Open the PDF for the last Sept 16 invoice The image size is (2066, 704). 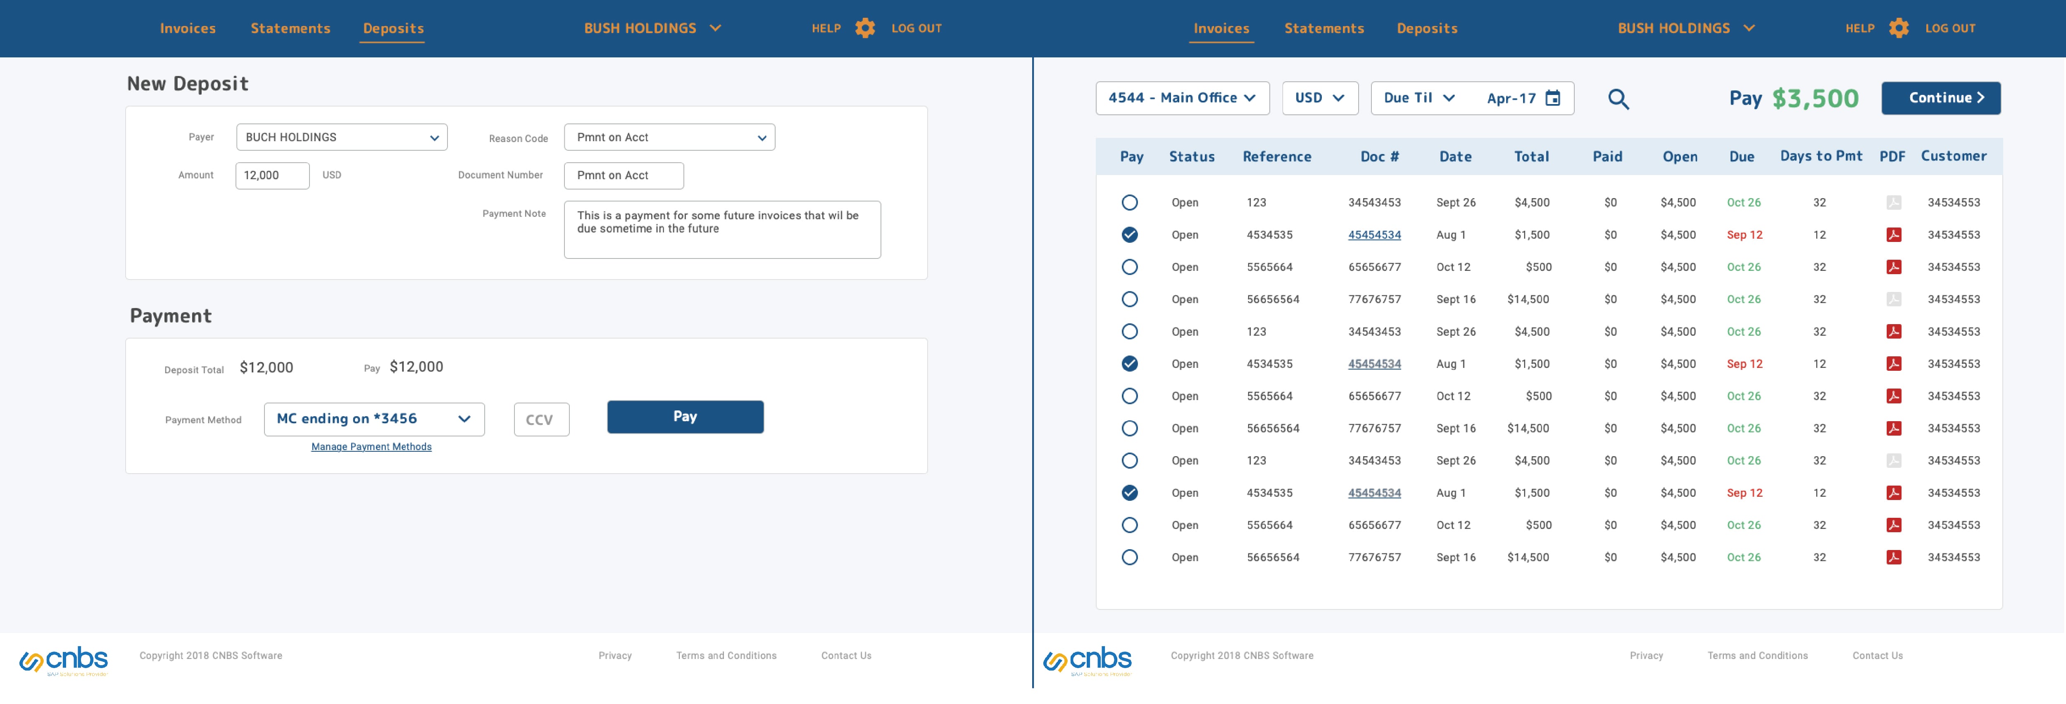pos(1894,557)
